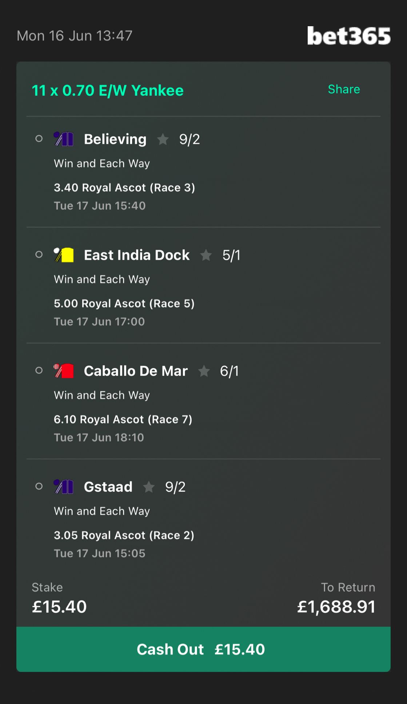Click the status circle next to Believing
Viewport: 407px width, 704px height.
[39, 139]
